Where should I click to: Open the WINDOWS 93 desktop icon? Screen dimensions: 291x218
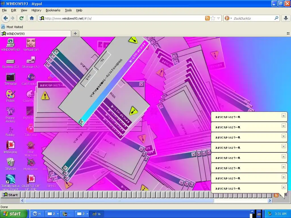pyautogui.click(x=11, y=45)
